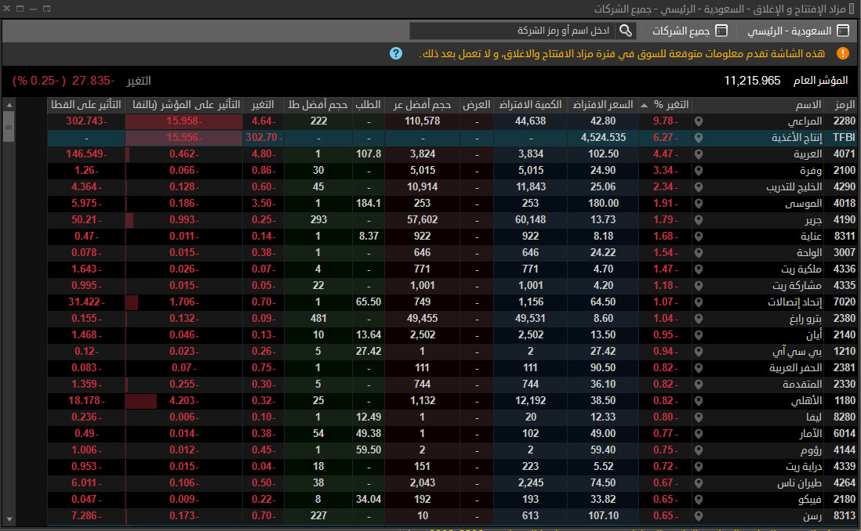Click the pin icon in رسن row
Screen dimensions: 861x531
coord(699,516)
